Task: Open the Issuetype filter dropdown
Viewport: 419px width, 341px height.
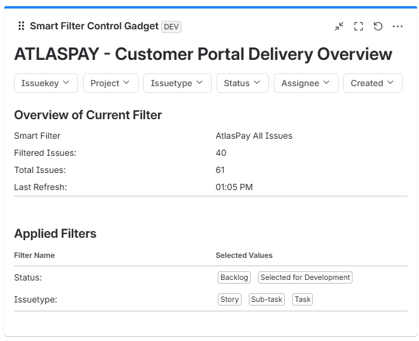Action: [x=177, y=83]
